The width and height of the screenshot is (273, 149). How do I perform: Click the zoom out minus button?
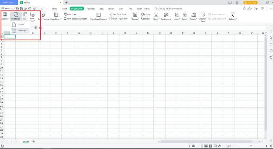pos(236,146)
